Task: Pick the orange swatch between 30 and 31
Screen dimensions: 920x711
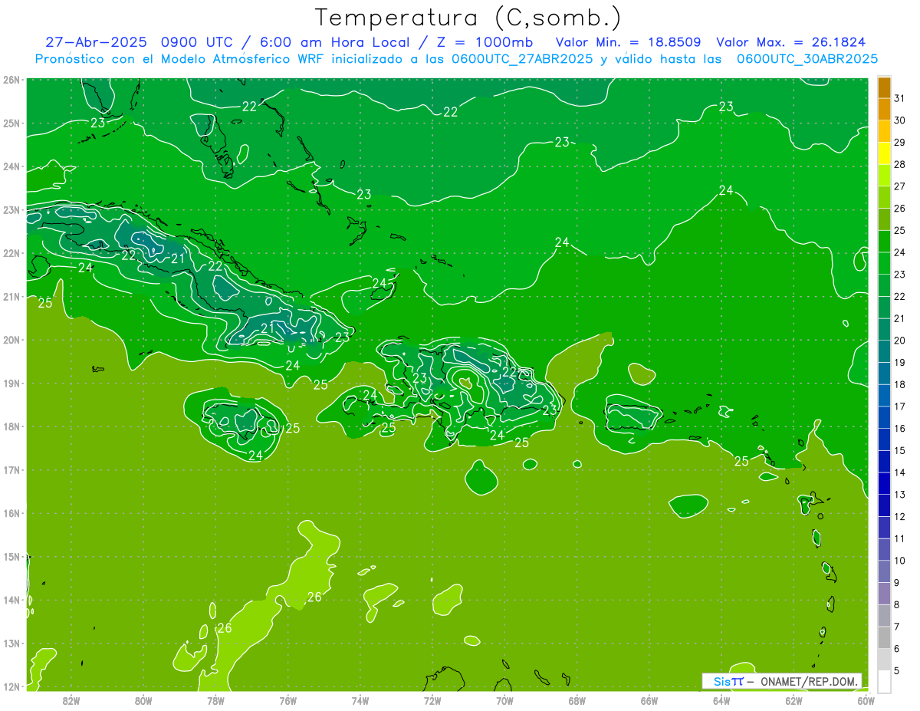Action: [x=884, y=110]
